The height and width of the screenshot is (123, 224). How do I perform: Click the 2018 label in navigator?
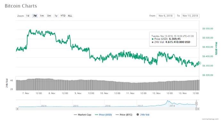tap(172, 106)
